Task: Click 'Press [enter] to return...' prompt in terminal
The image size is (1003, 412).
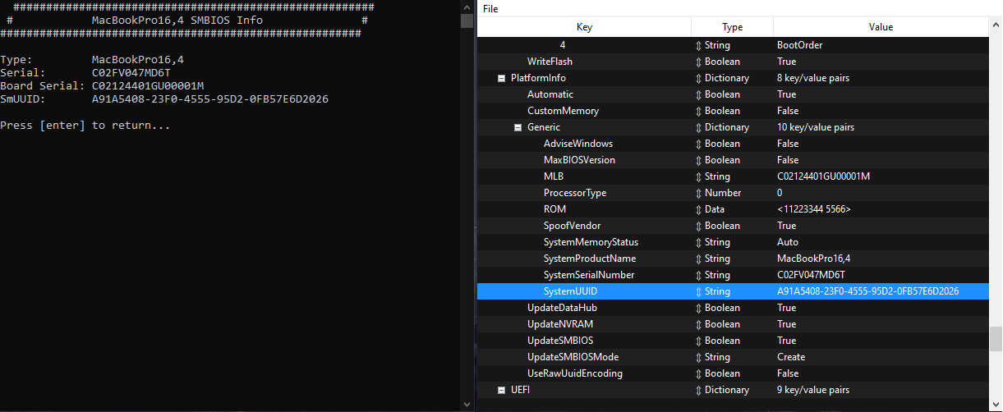Action: click(x=85, y=126)
